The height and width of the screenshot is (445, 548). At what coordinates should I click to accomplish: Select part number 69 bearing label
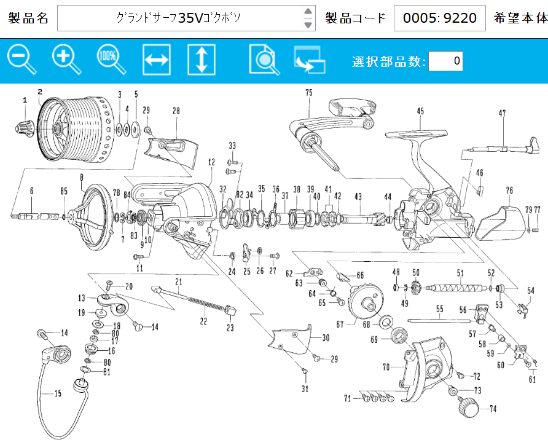(x=374, y=339)
